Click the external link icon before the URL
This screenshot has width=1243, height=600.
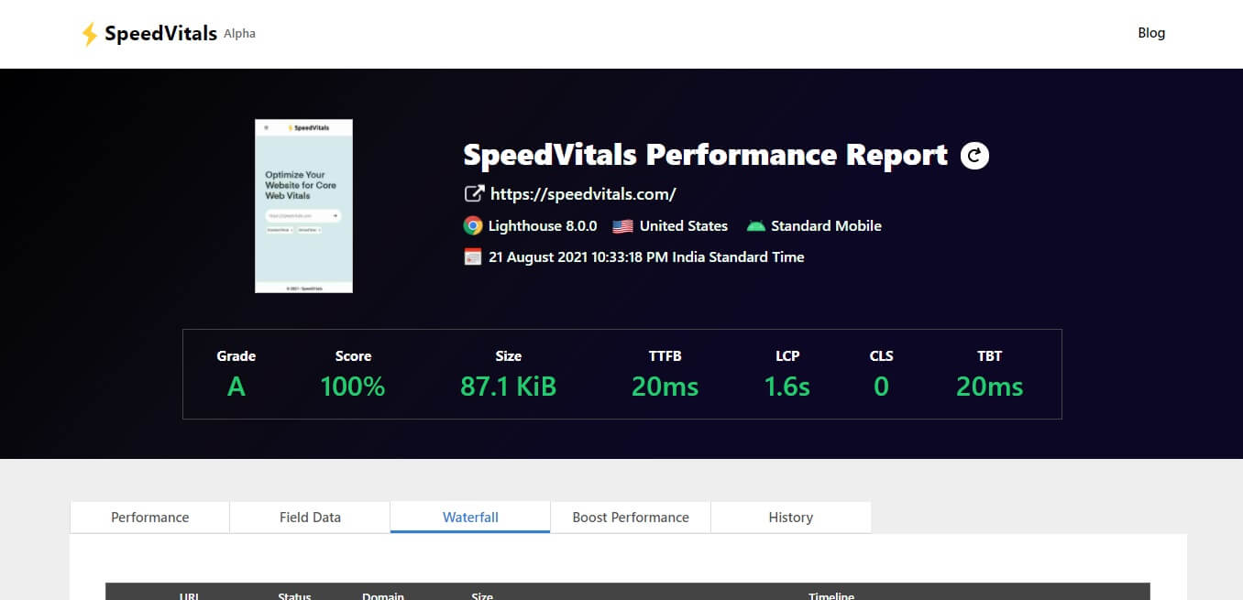click(x=474, y=193)
